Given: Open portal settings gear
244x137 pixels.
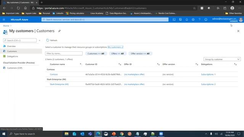Looking at the screenshot, I should [193, 19].
